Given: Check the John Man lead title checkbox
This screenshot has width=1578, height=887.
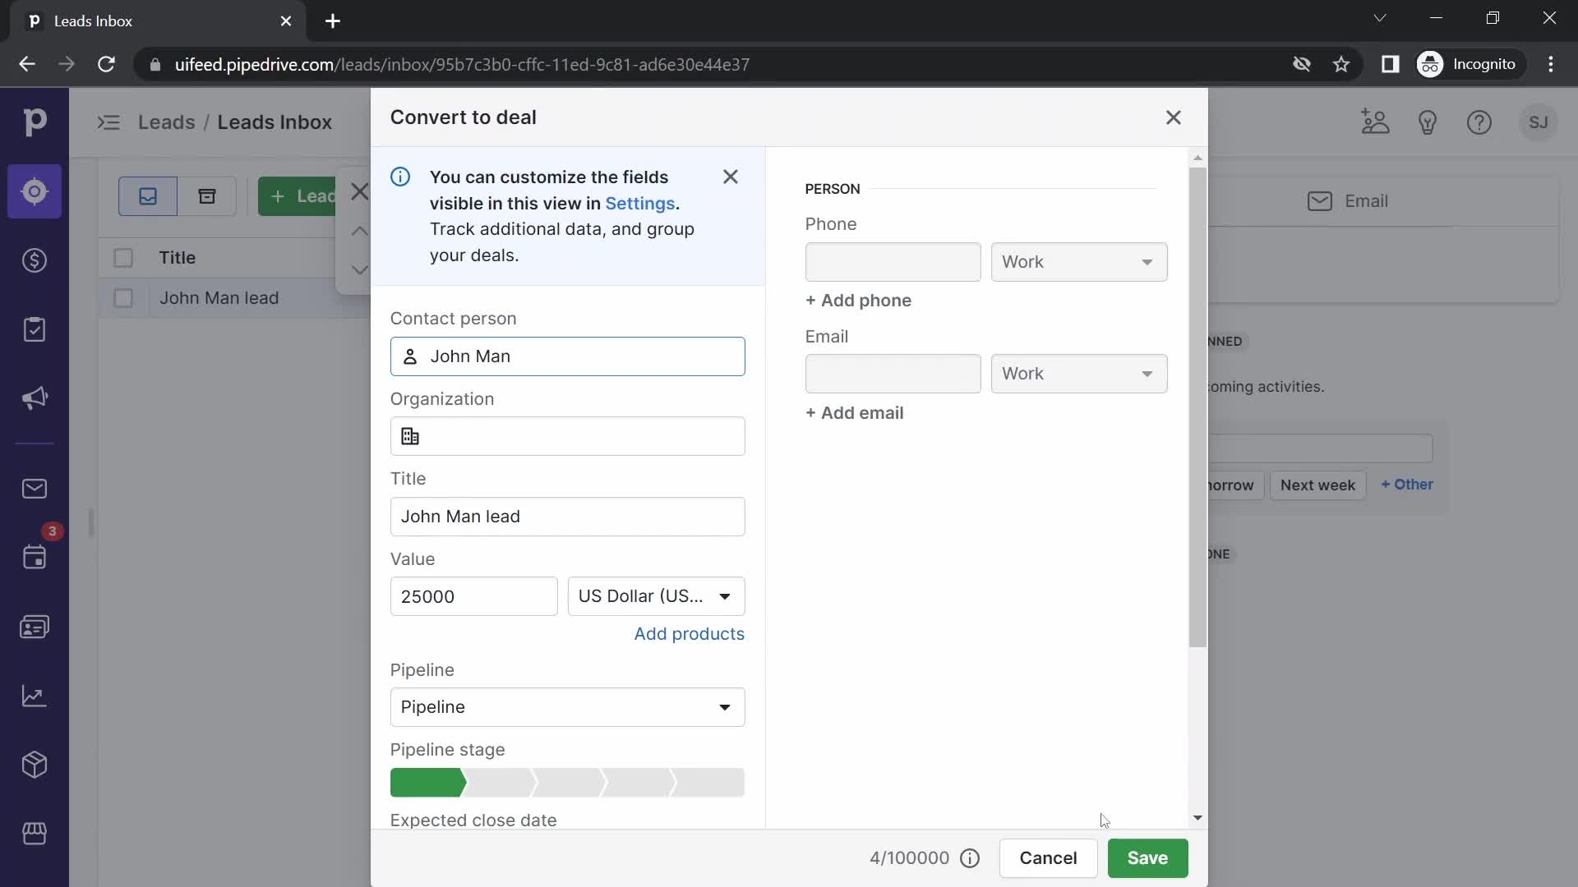Looking at the screenshot, I should tap(122, 298).
